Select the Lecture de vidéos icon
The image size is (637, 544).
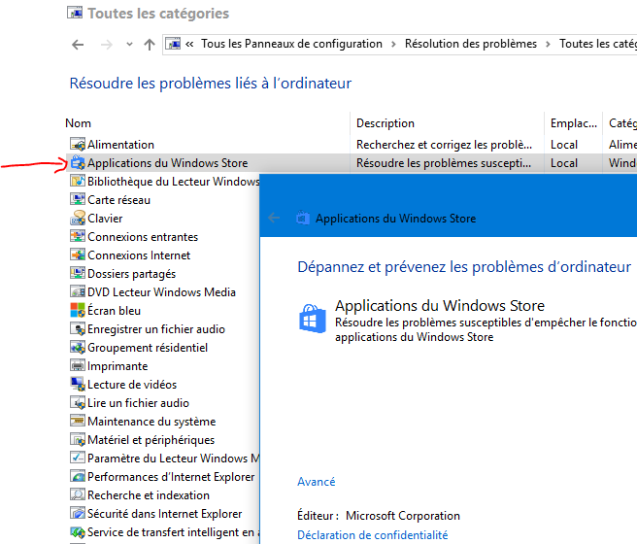click(78, 384)
